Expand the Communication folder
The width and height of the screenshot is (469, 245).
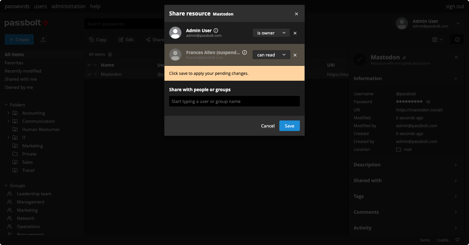(x=8, y=121)
